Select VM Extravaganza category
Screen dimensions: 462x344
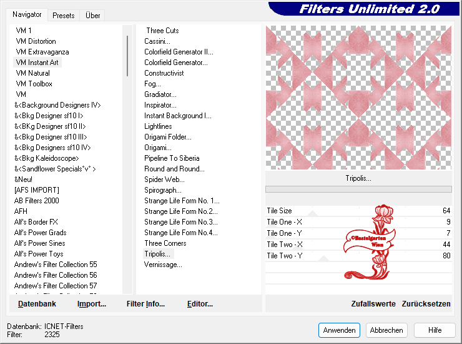tap(42, 52)
